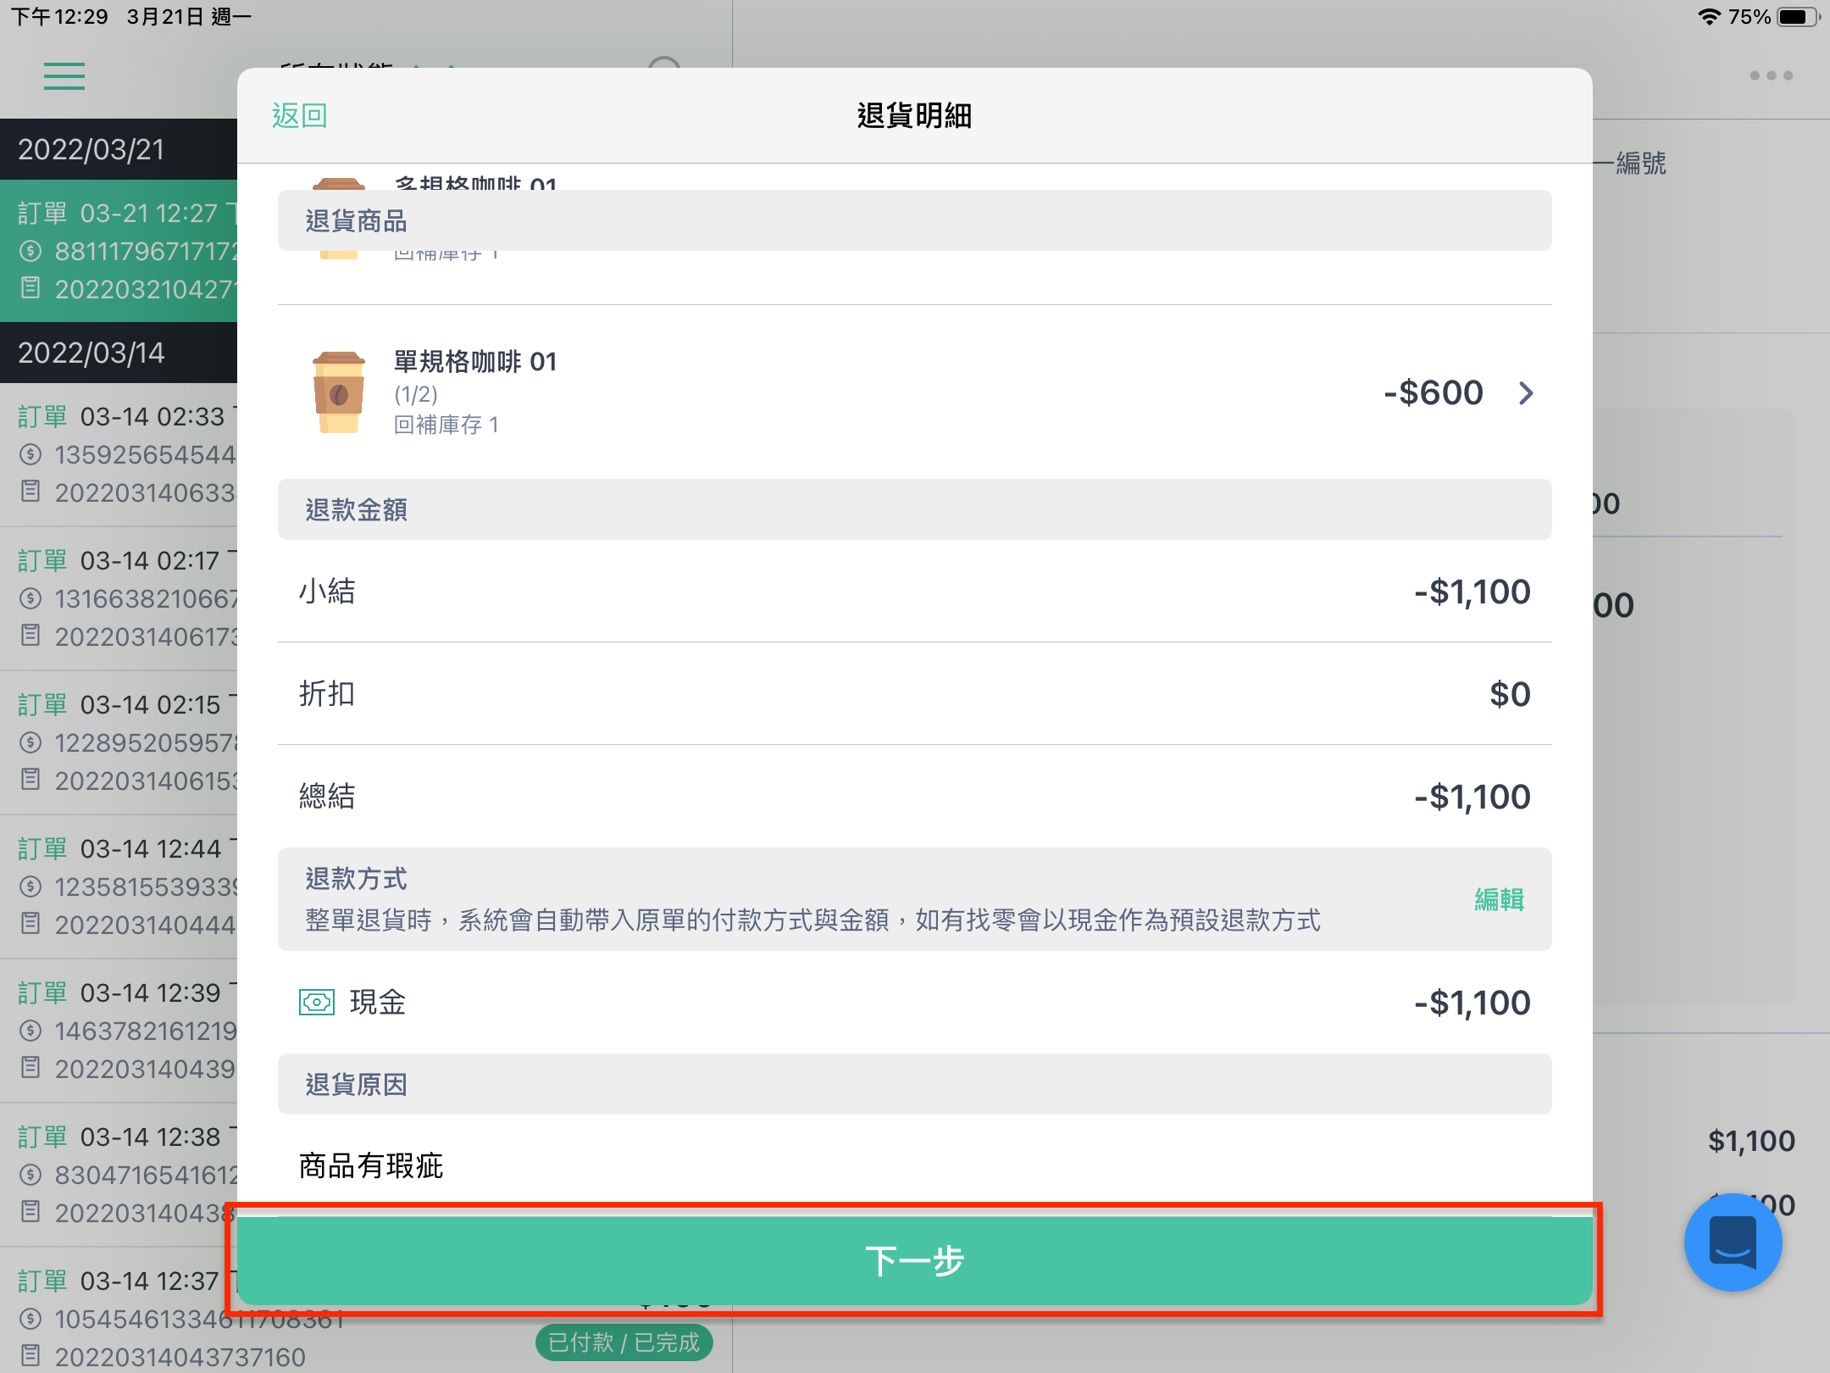The height and width of the screenshot is (1373, 1830).
Task: Select the 現金 cash icon
Action: 317,1002
